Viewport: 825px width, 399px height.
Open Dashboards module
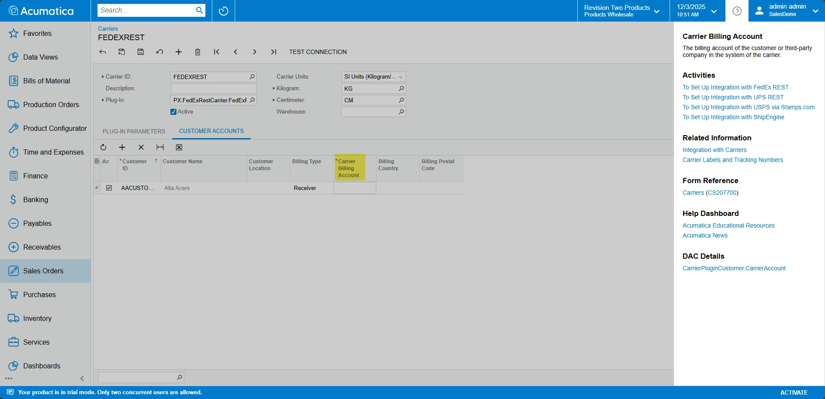(x=45, y=366)
